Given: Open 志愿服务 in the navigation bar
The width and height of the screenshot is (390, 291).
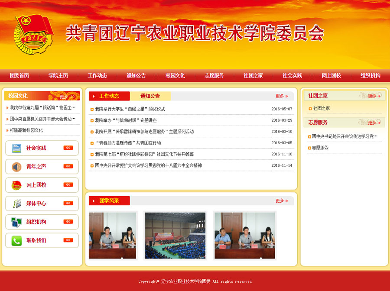Looking at the screenshot, I should point(214,75).
